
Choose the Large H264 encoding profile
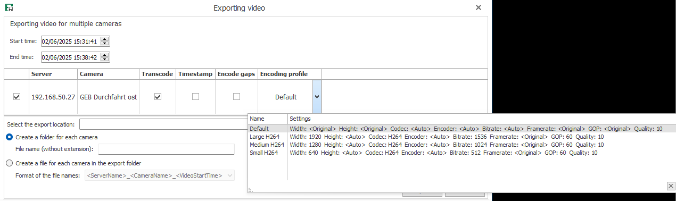pos(462,137)
